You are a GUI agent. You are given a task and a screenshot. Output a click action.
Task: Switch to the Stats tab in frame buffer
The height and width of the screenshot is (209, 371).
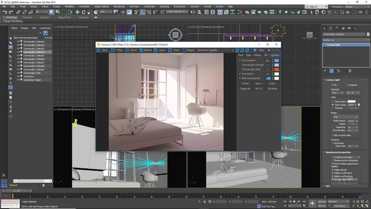point(248,55)
